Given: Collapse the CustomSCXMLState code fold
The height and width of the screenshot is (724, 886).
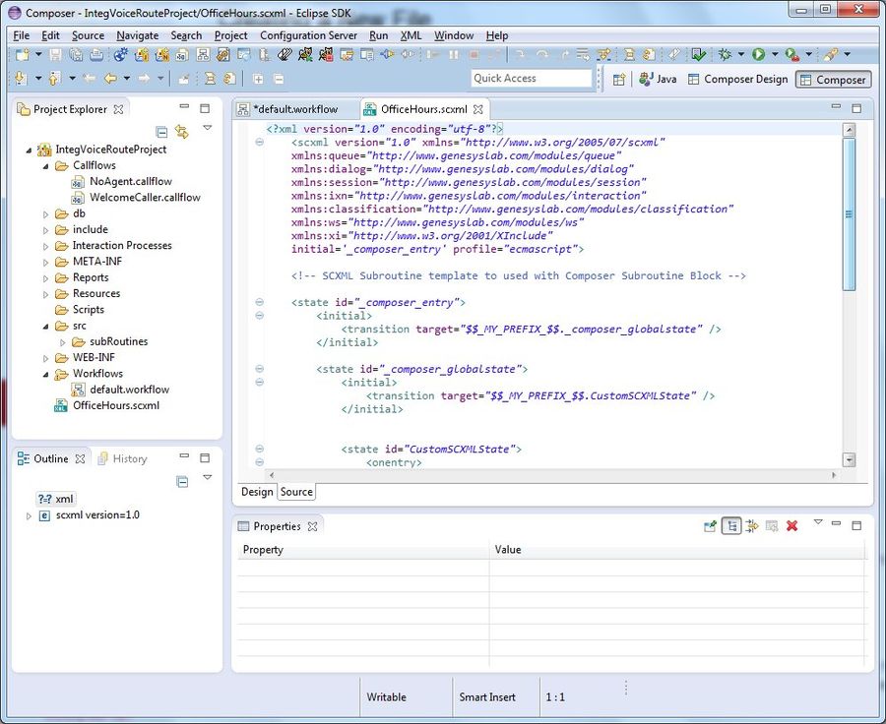Looking at the screenshot, I should 259,449.
